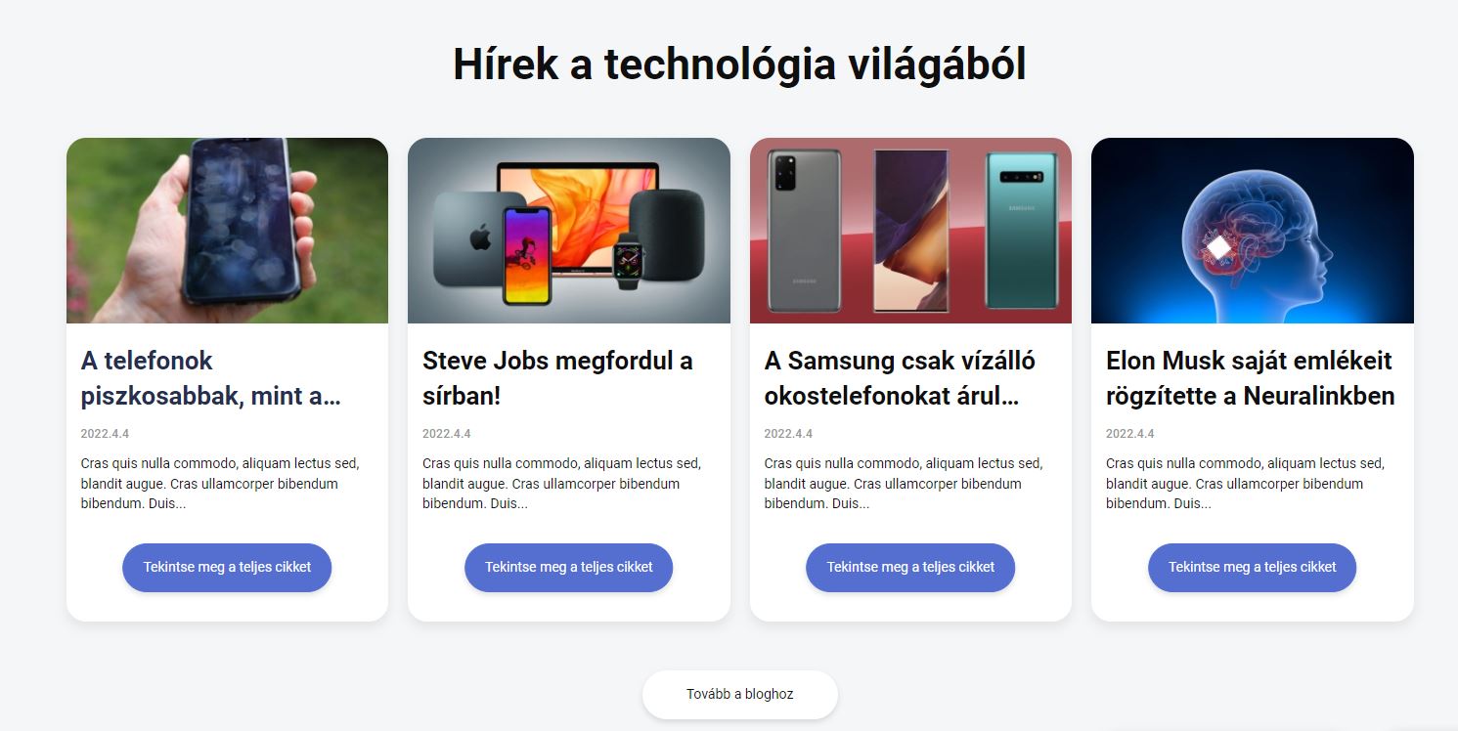Click 'Tekintse meg a teljes cikket' for Steve Jobs
The height and width of the screenshot is (731, 1458).
pos(569,568)
